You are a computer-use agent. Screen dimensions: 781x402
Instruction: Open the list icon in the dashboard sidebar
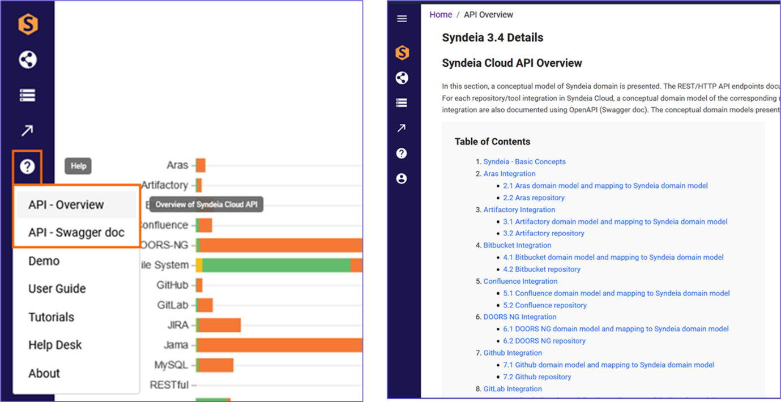[x=28, y=95]
